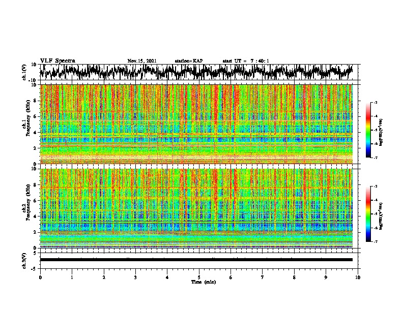This screenshot has width=403, height=311.
Task: Select the "start UT = 7 : 40: 1" text
Action: pyautogui.click(x=246, y=61)
